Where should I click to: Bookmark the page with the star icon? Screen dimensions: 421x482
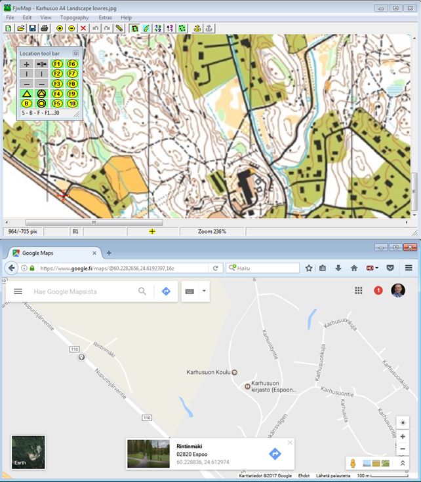[309, 268]
